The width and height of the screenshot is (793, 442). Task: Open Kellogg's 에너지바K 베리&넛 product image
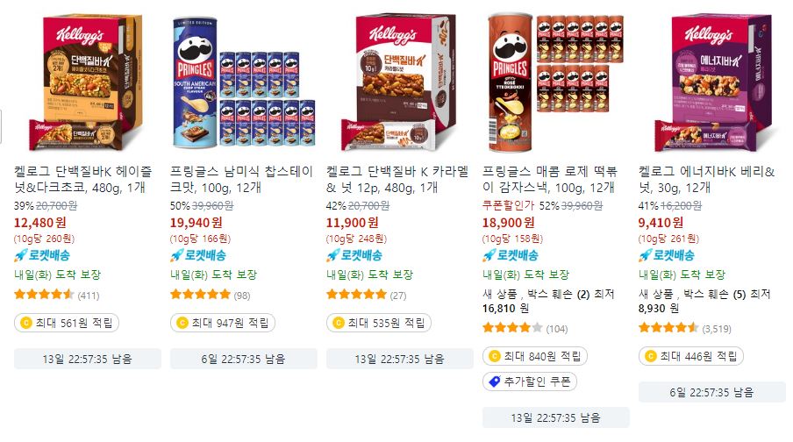point(712,82)
